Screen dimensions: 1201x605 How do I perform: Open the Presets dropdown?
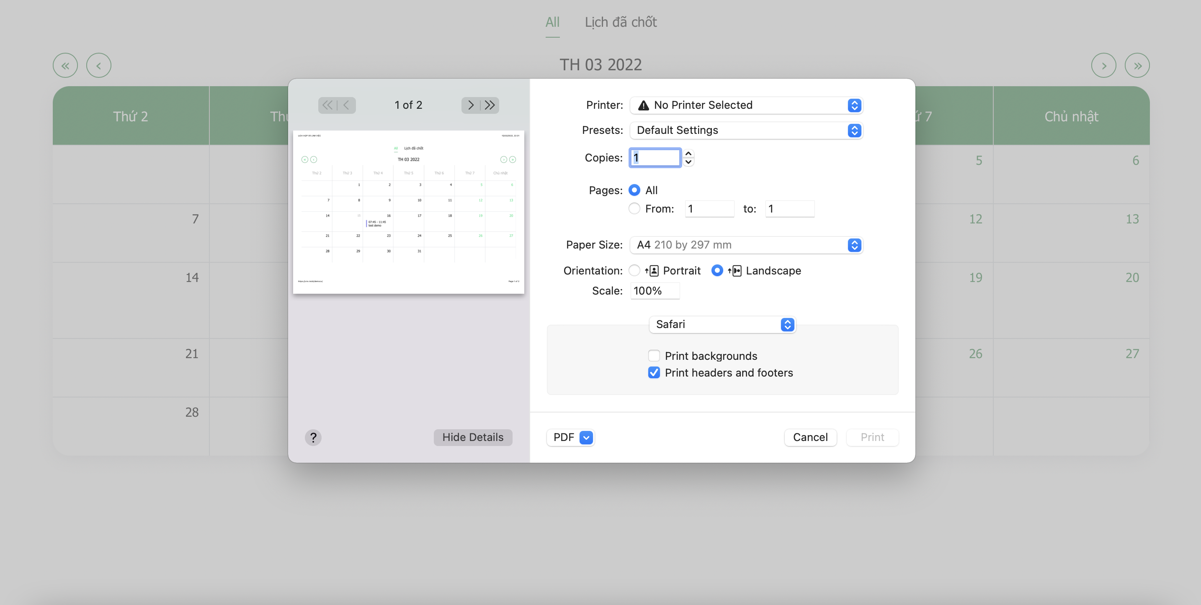click(746, 131)
